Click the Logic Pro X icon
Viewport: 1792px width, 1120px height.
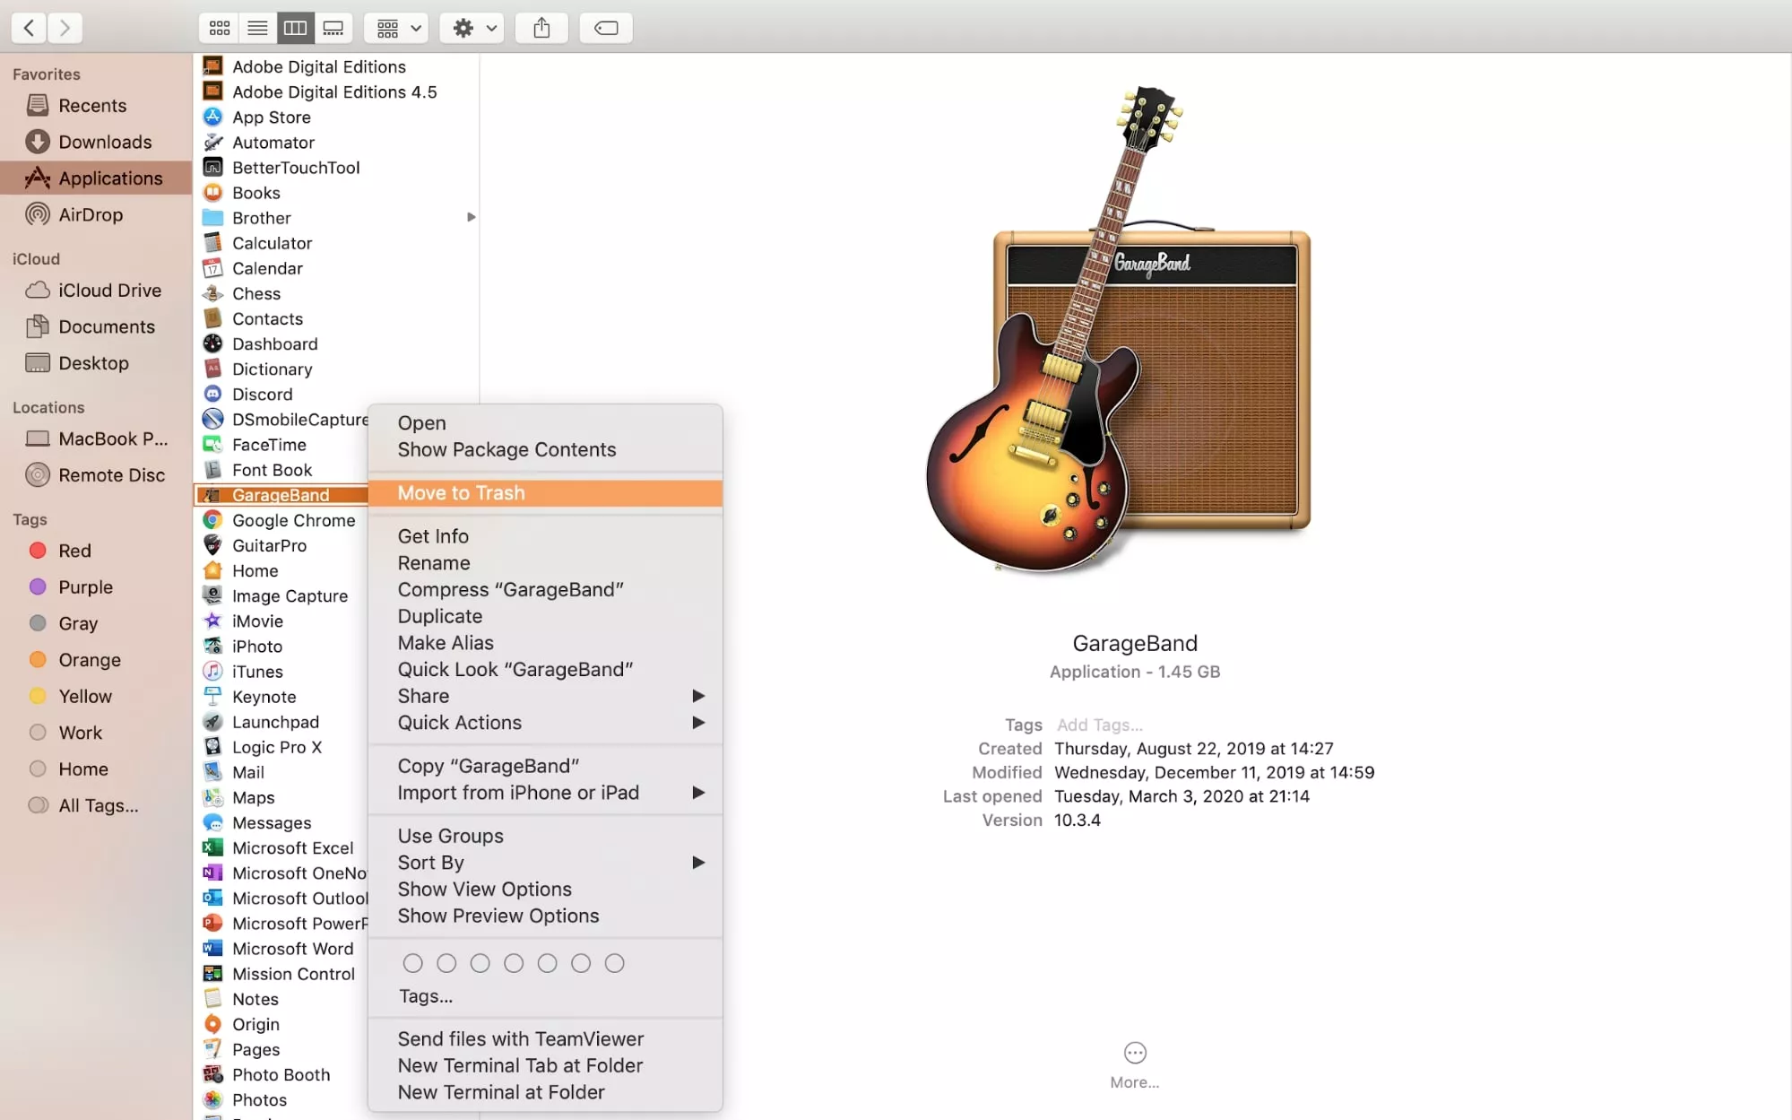pos(212,746)
